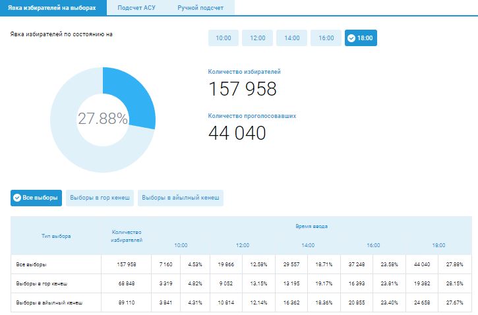The height and width of the screenshot is (315, 478).
Task: Click the checked 18:00 time button
Action: coord(361,38)
